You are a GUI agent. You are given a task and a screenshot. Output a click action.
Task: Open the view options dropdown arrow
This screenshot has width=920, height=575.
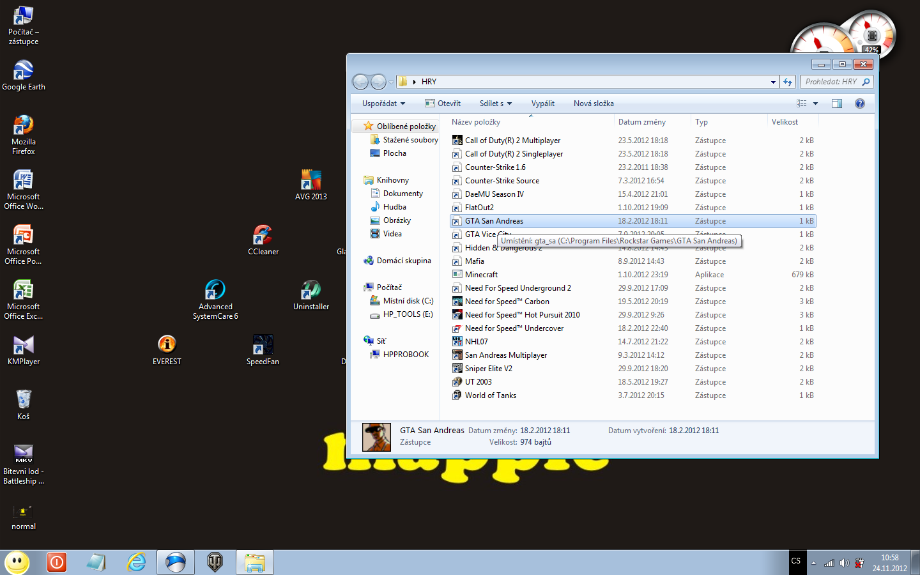click(815, 103)
